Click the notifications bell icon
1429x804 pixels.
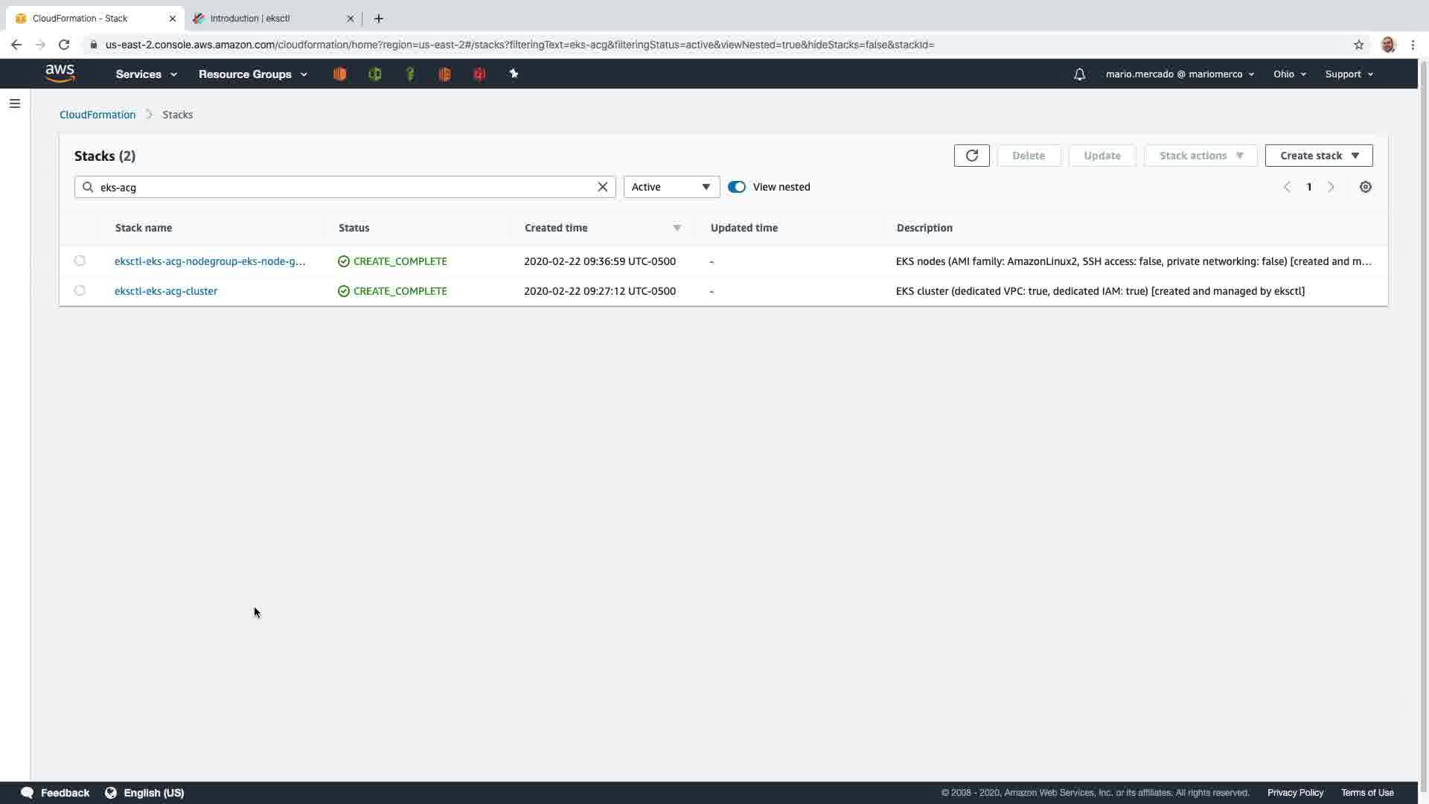point(1079,74)
